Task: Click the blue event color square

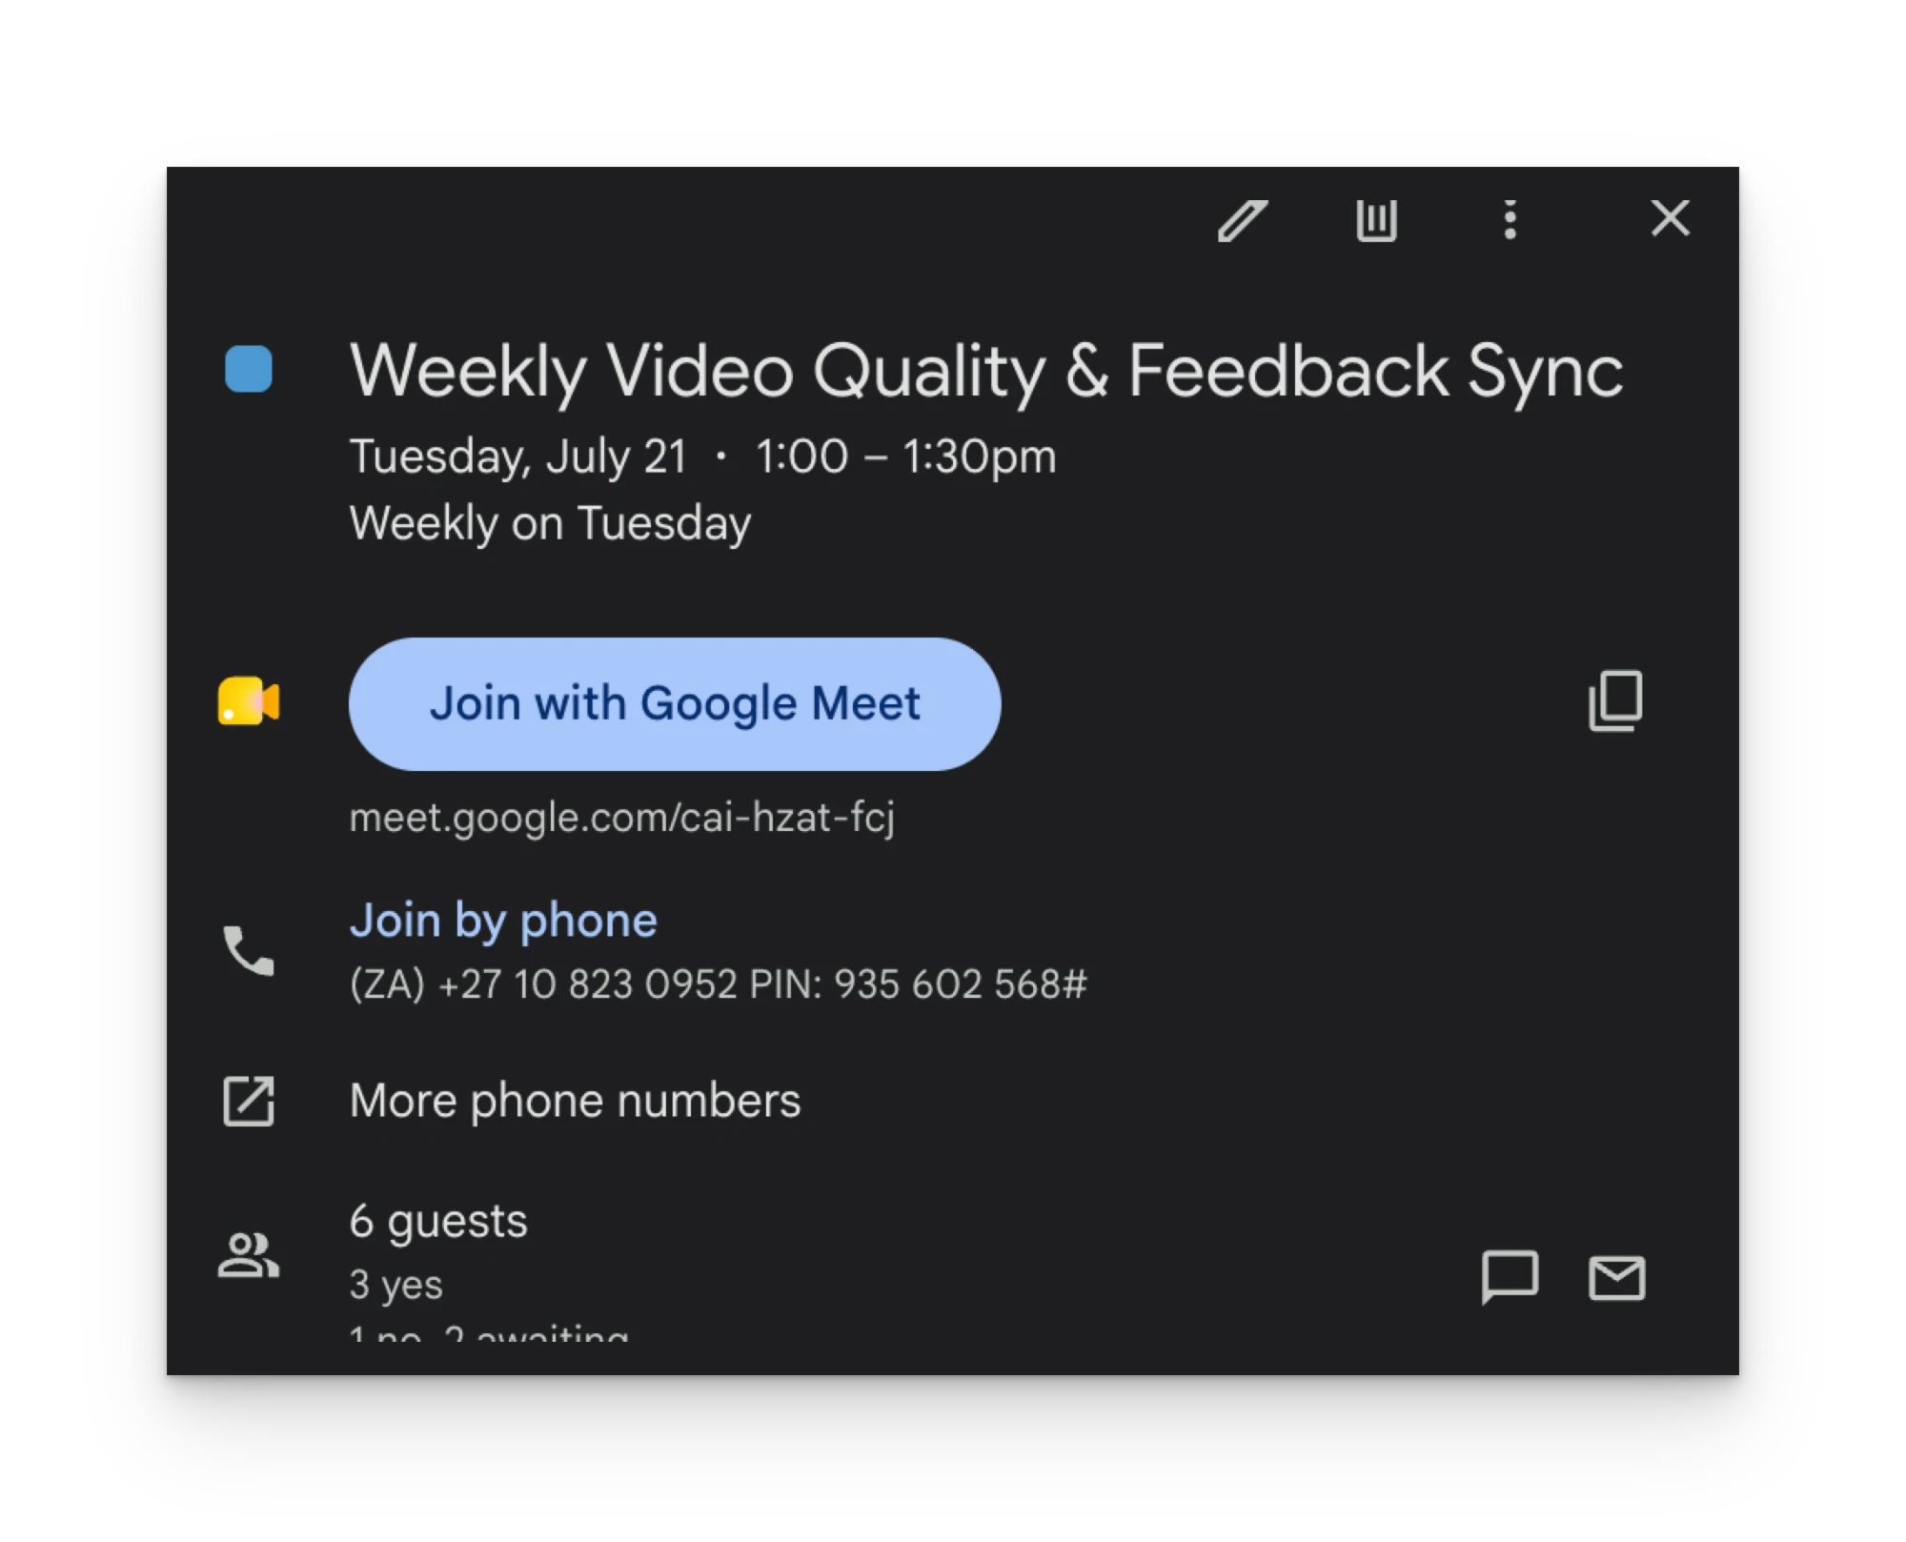Action: [x=249, y=369]
